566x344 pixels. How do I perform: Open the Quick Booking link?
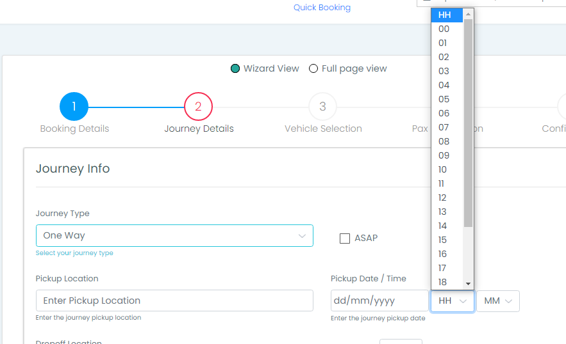click(322, 8)
